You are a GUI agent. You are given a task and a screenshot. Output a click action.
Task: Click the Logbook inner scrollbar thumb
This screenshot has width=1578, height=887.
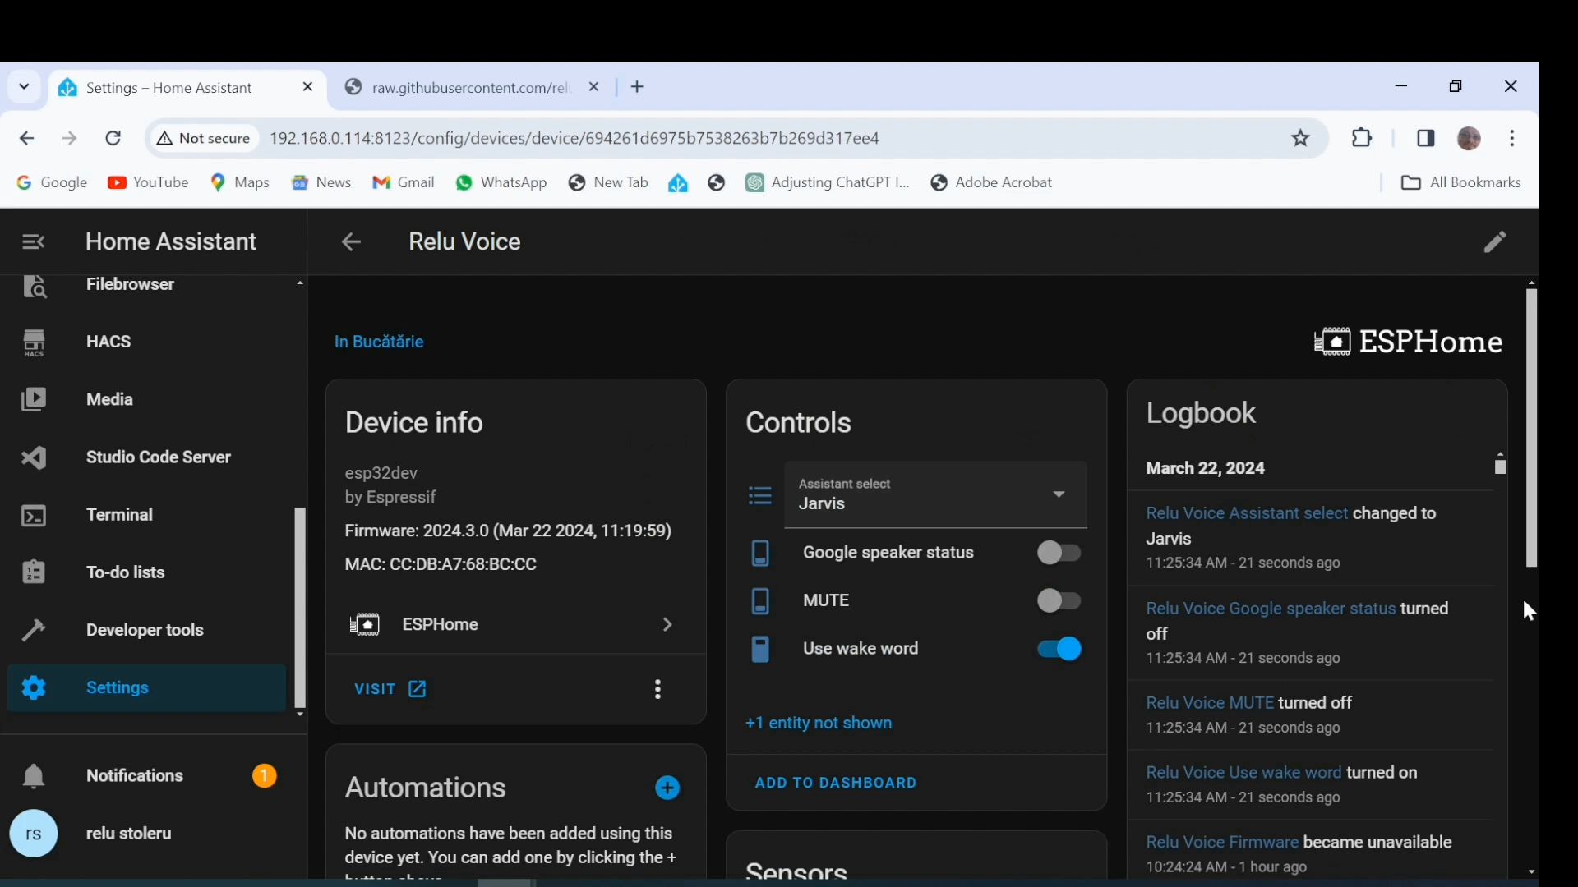pyautogui.click(x=1500, y=466)
